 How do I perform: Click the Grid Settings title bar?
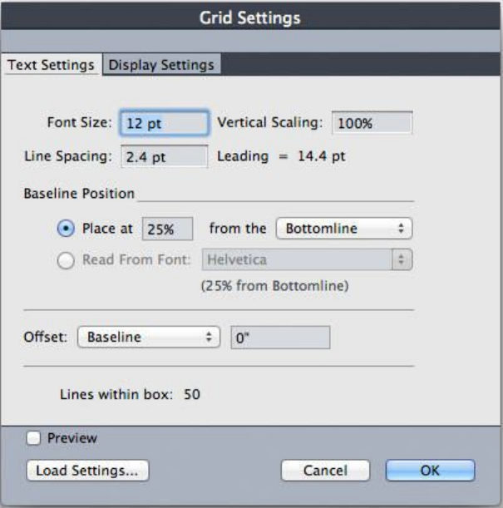click(251, 16)
